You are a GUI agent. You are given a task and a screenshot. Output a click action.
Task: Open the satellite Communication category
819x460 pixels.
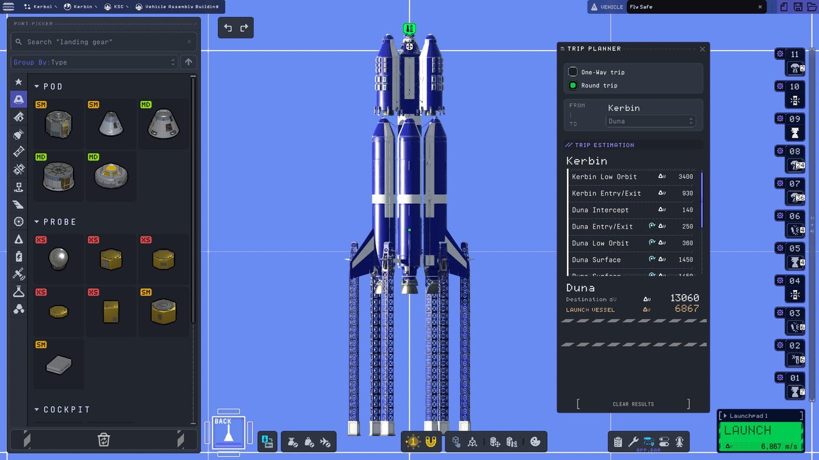[x=19, y=274]
